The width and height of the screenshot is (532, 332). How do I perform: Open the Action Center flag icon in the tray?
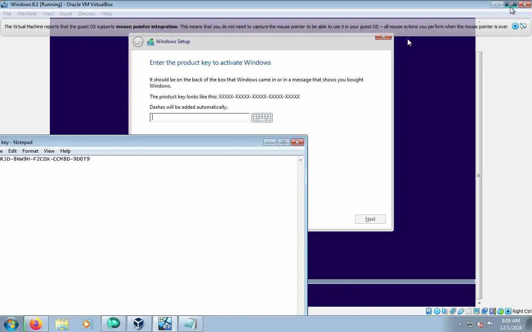click(x=490, y=324)
